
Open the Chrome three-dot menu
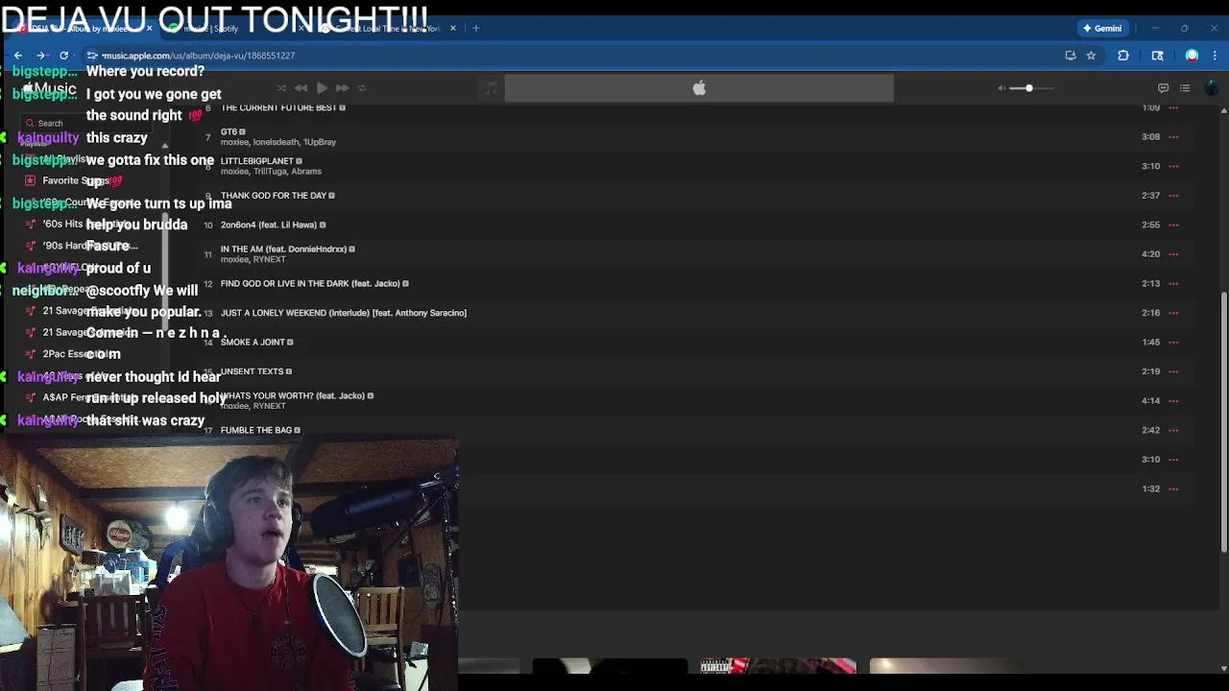1215,56
